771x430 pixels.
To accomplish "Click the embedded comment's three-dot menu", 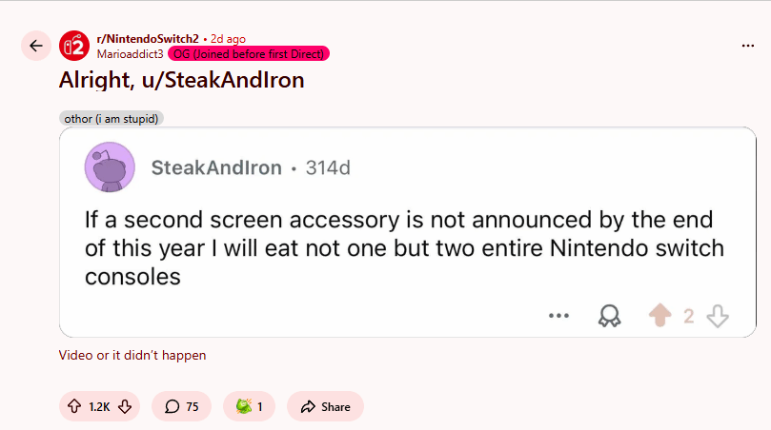I will click(558, 316).
